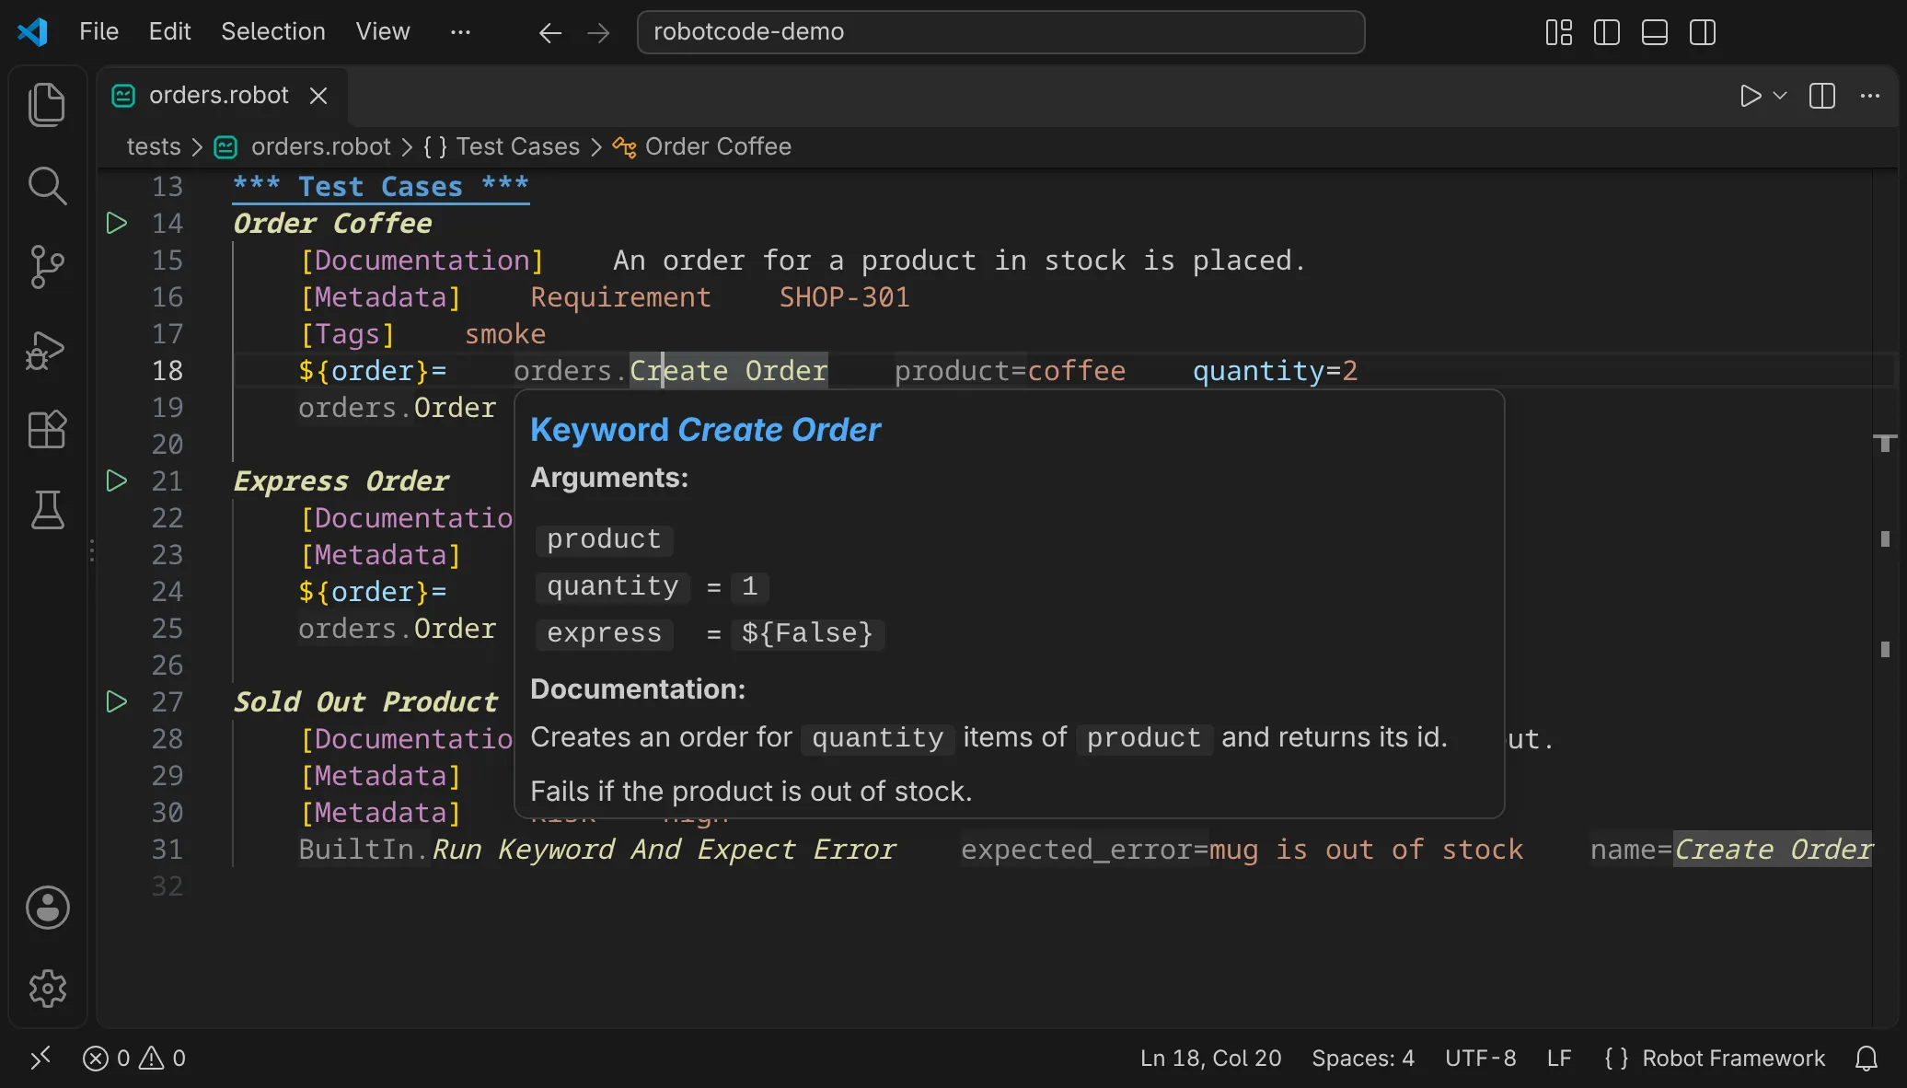Click quantity=2 argument

pos(1275,371)
